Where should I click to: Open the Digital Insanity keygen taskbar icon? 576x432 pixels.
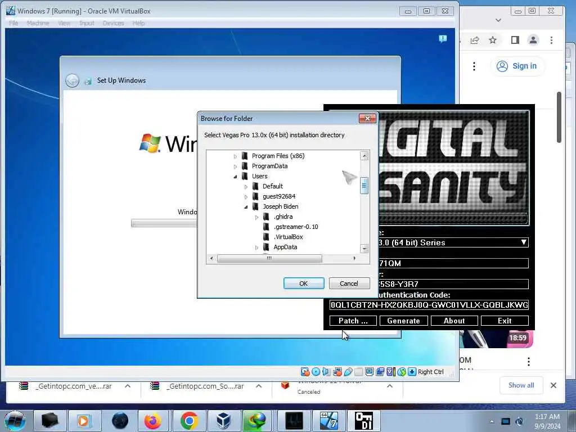(364, 421)
